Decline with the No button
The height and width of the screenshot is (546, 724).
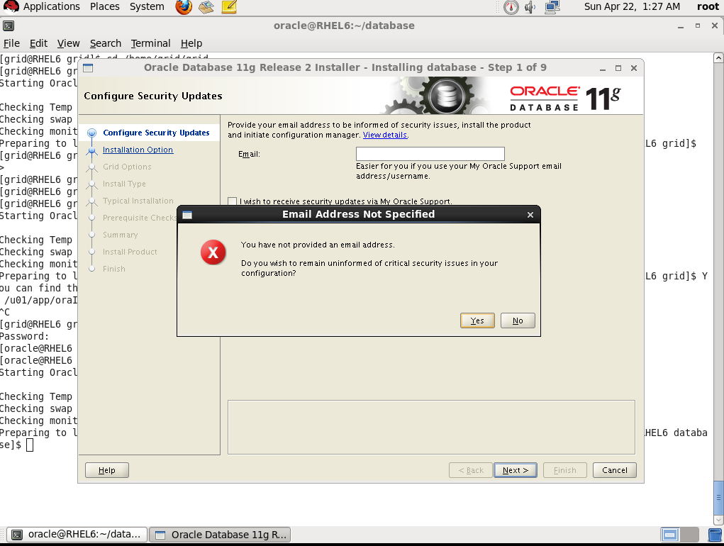pyautogui.click(x=518, y=321)
